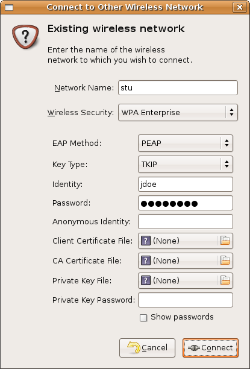Image resolution: width=250 pixels, height=369 pixels.
Task: Click the Connect button
Action: click(x=210, y=348)
